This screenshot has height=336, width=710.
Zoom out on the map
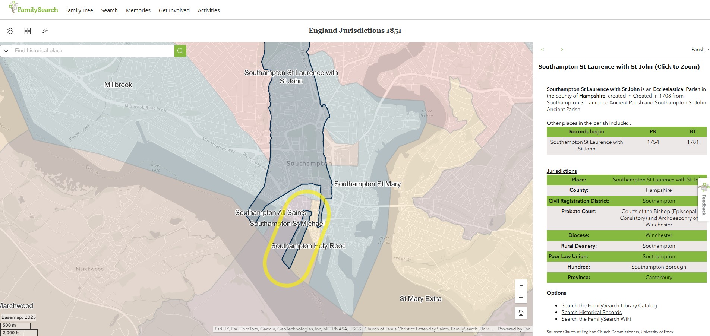click(521, 298)
